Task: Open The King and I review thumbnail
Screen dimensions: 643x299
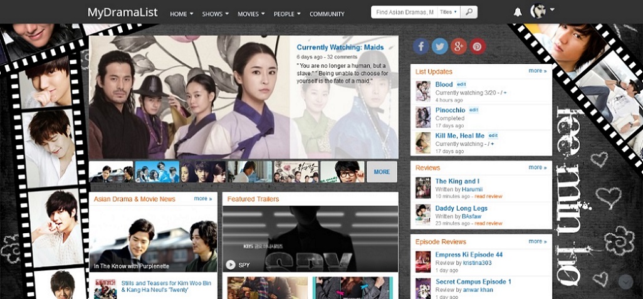Action: [x=423, y=188]
